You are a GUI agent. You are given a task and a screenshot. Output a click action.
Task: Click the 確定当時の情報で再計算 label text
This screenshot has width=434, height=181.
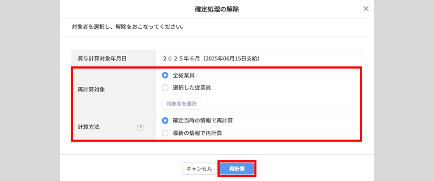tap(203, 121)
